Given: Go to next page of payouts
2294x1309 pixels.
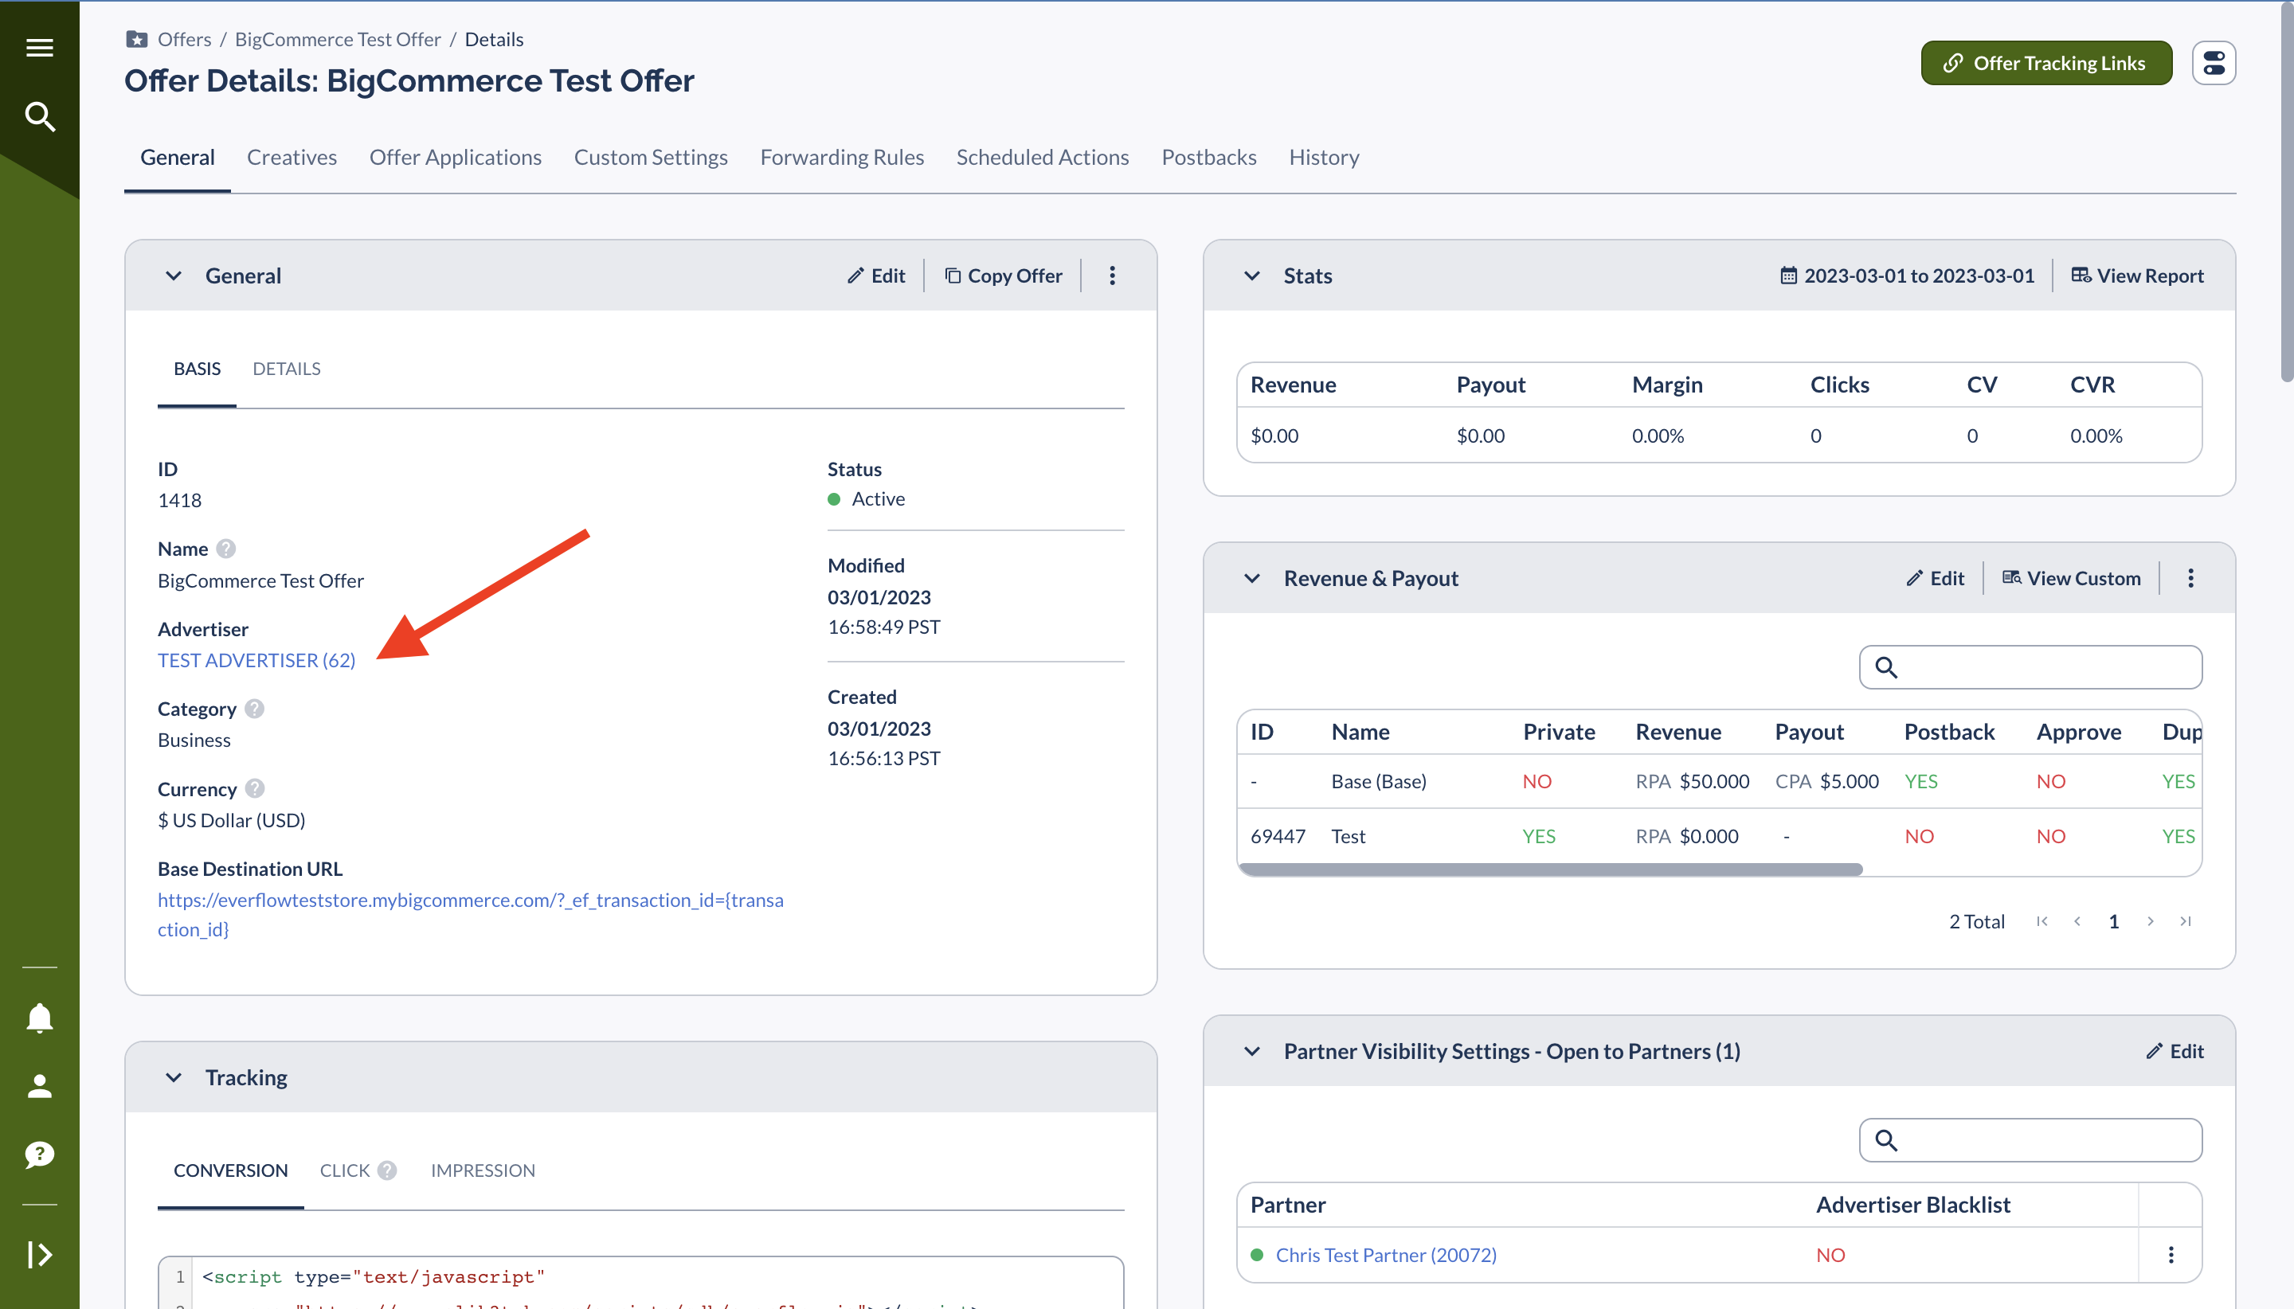Looking at the screenshot, I should [x=2150, y=921].
